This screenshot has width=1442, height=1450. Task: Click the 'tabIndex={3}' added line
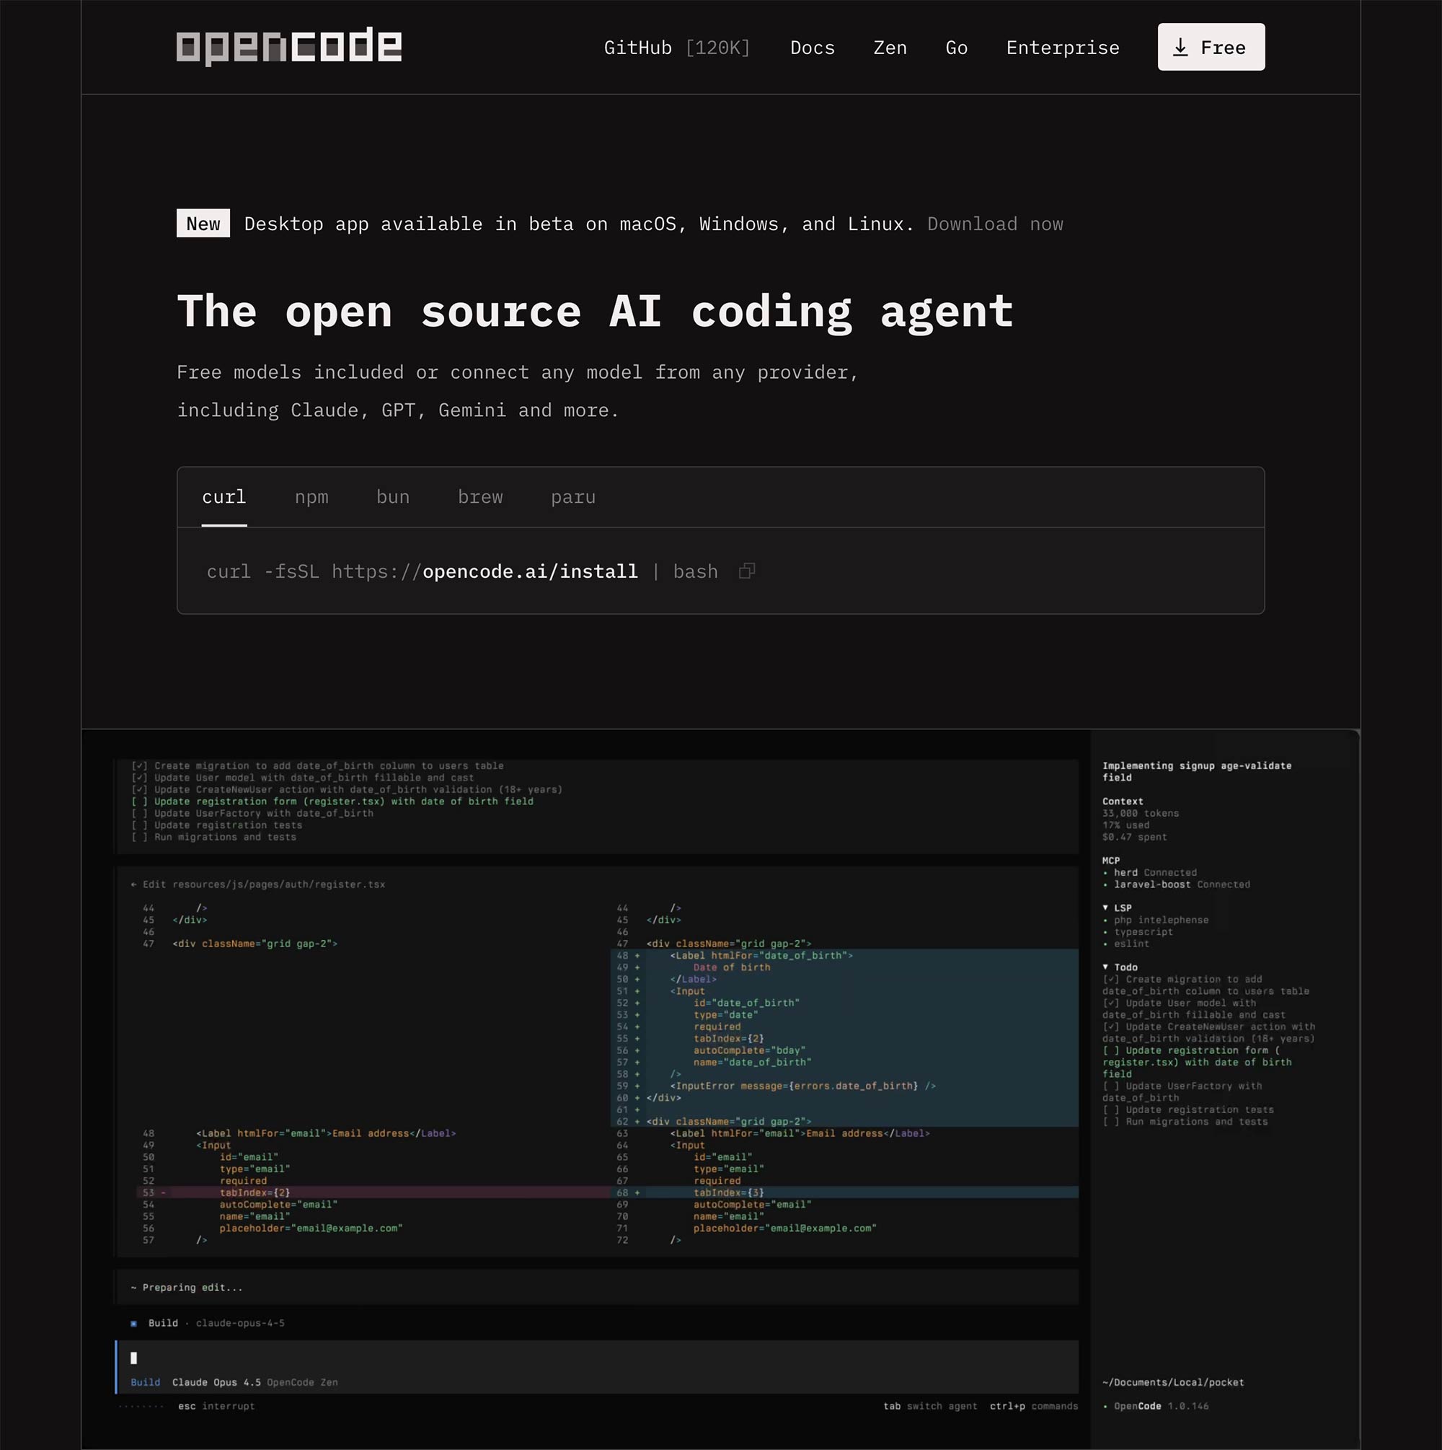(845, 1192)
